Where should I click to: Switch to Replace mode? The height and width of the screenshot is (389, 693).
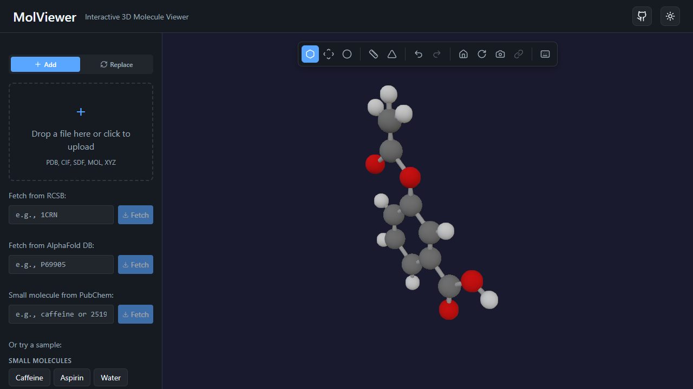(116, 64)
